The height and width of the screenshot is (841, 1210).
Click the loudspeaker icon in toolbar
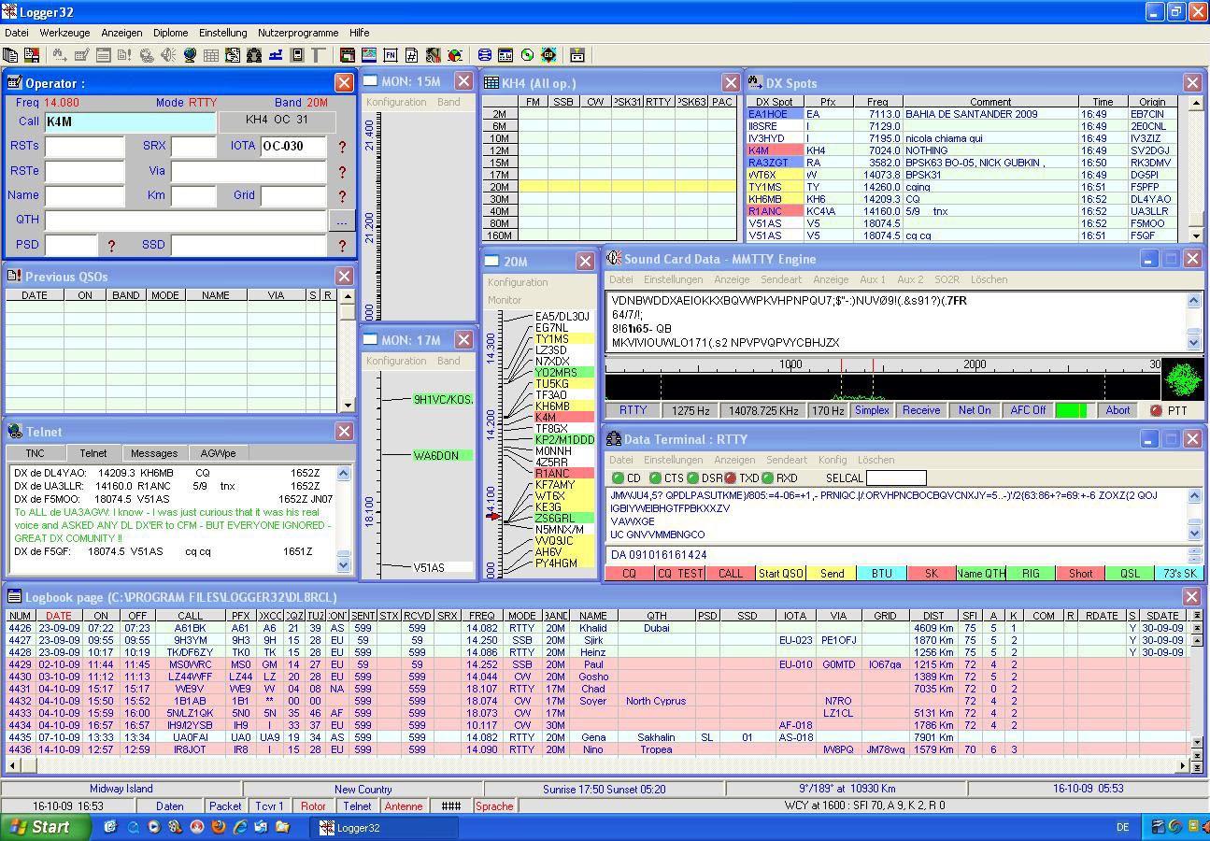tap(168, 55)
